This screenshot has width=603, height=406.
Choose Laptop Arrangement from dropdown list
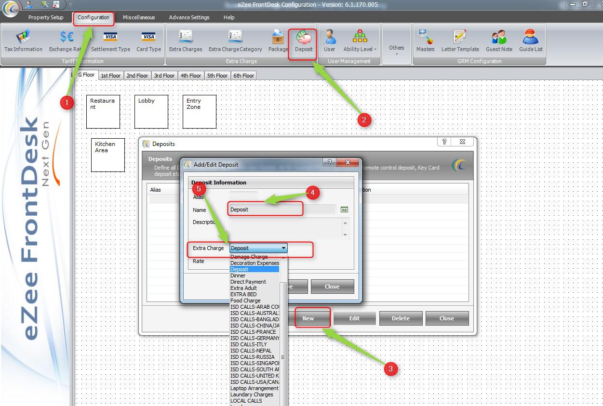coord(254,388)
